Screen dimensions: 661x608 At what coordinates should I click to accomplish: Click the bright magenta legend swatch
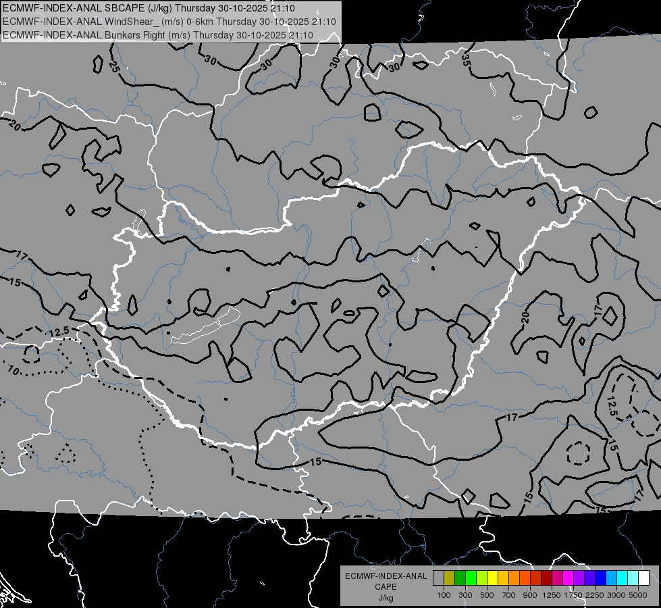pos(569,578)
